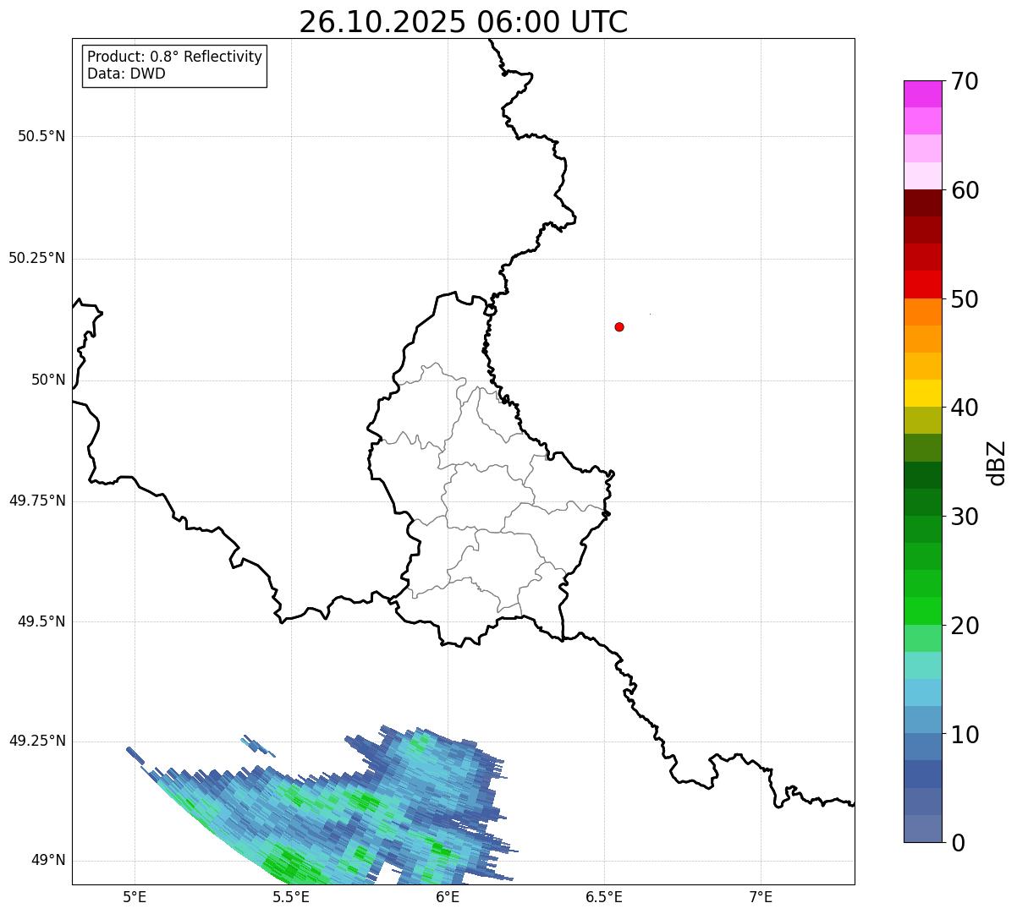Image resolution: width=1017 pixels, height=914 pixels.
Task: Click the red radar site marker dot
Action: click(x=619, y=326)
